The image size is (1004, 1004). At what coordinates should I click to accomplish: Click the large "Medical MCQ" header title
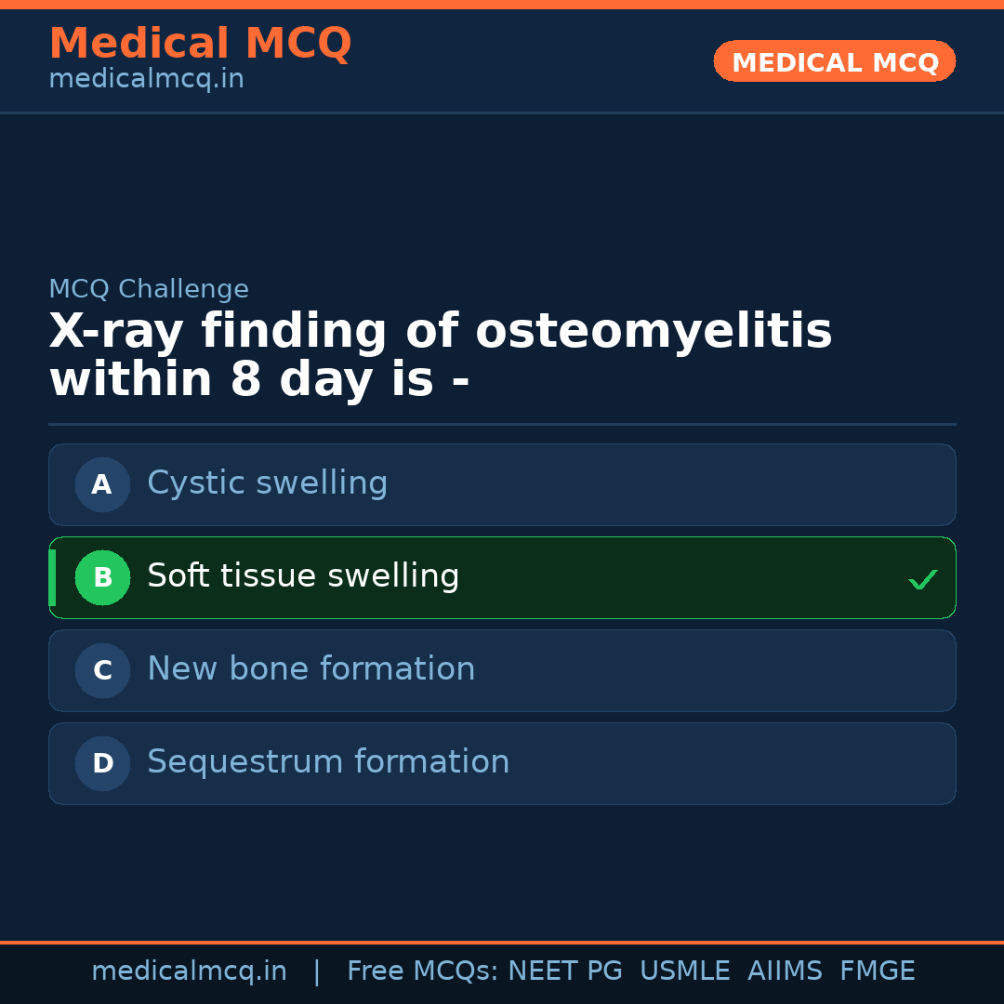200,44
